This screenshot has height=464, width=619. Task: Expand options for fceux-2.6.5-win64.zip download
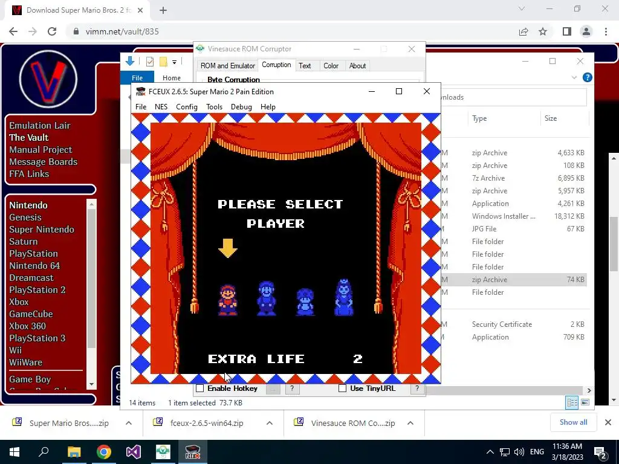point(270,423)
